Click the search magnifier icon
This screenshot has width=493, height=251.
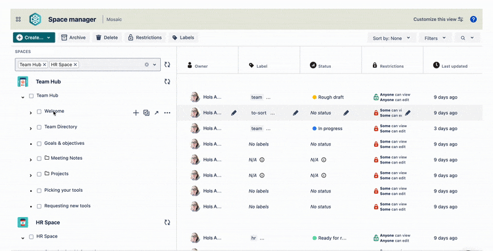pos(463,38)
